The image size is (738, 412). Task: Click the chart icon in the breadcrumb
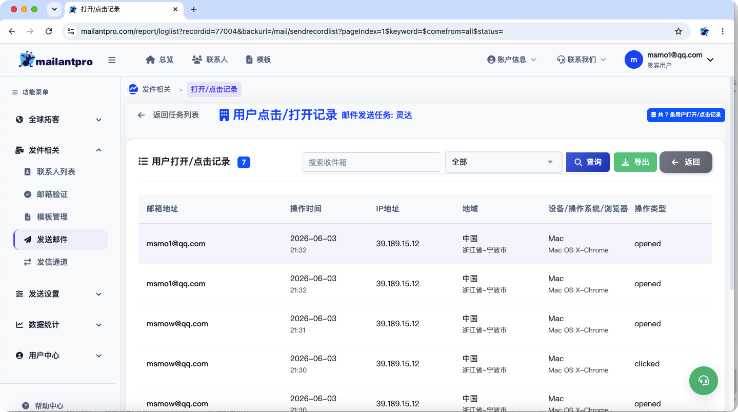(x=133, y=89)
